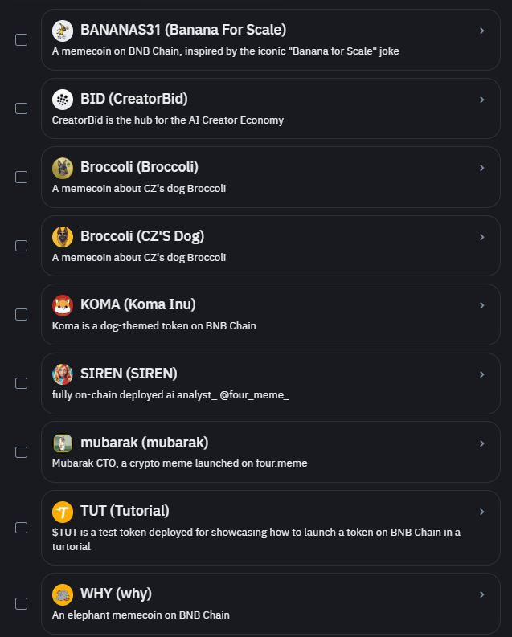Click the TUT Tutorial token icon
Screen dimensions: 512x637
(x=63, y=512)
